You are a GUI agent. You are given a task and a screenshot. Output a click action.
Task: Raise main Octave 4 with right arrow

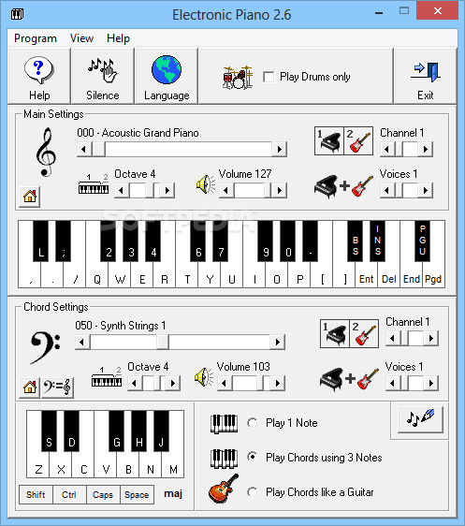coord(167,191)
